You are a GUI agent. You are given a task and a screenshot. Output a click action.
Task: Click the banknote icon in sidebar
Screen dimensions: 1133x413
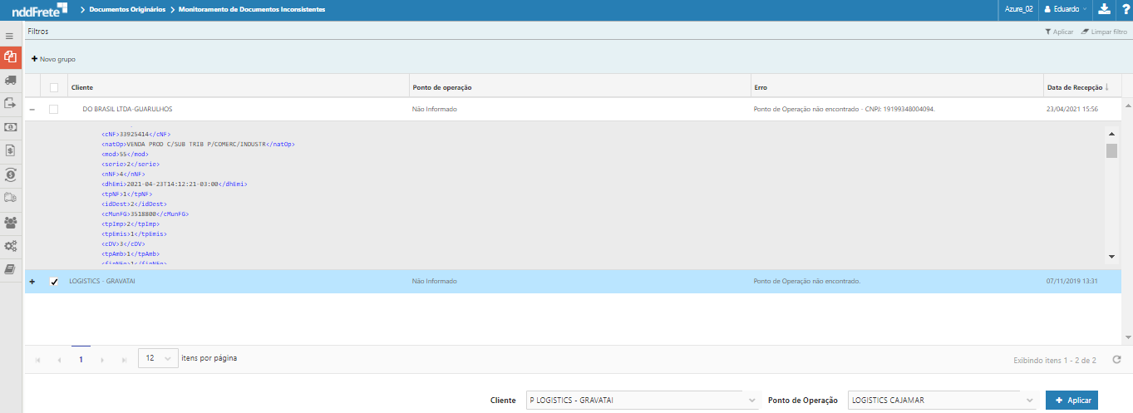[x=10, y=127]
